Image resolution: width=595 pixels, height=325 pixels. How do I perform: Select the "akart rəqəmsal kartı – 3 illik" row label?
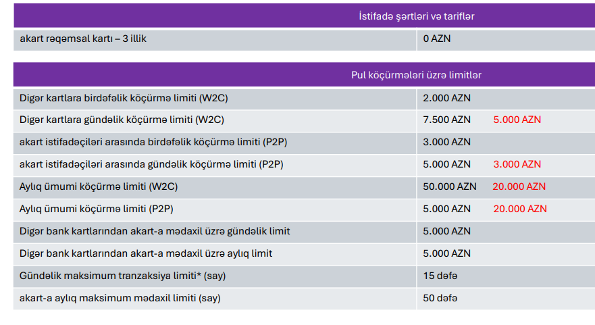pyautogui.click(x=83, y=39)
